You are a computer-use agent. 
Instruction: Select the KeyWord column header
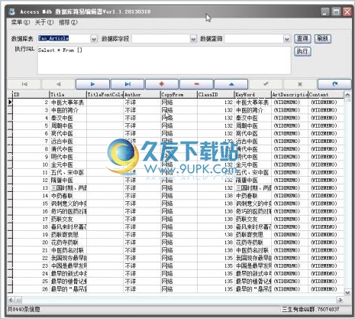(x=253, y=95)
